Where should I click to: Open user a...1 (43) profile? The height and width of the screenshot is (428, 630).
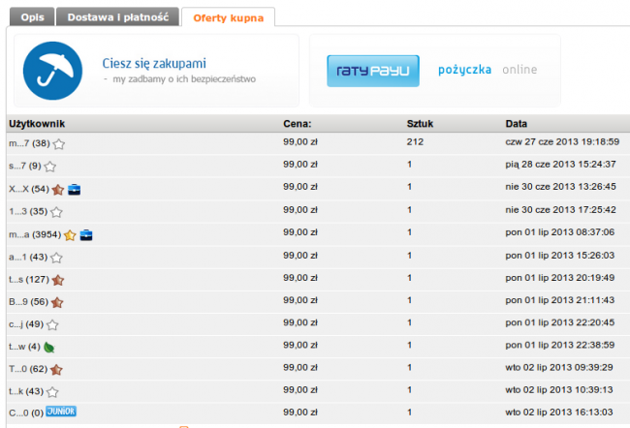click(x=28, y=257)
